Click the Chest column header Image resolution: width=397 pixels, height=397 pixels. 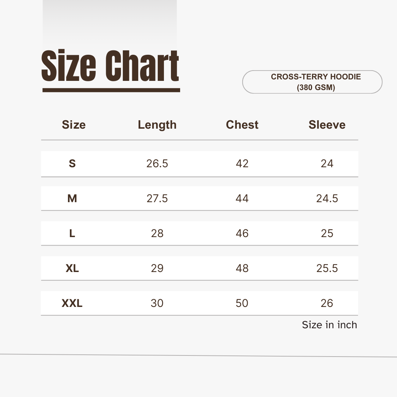coord(242,125)
